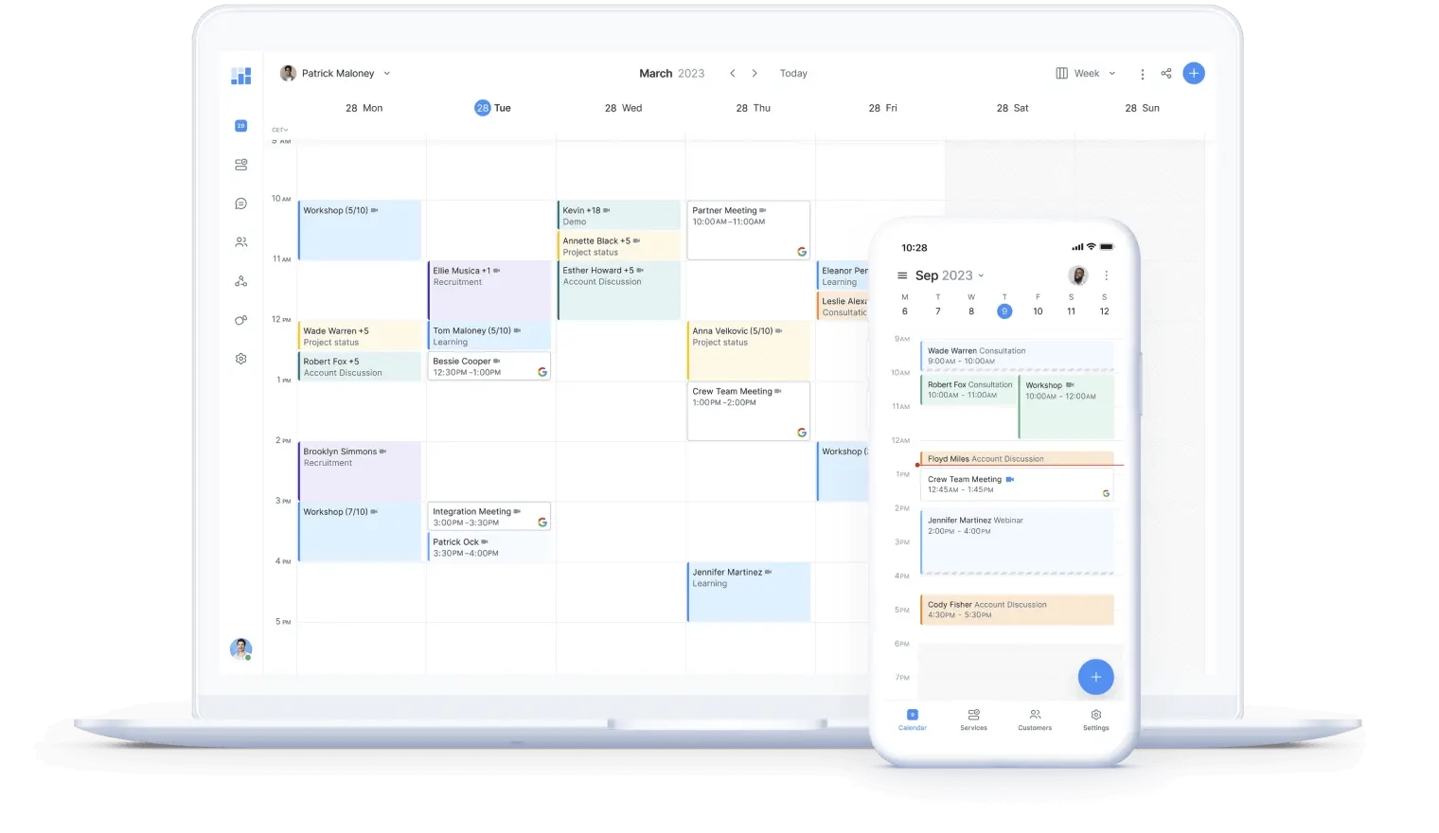Viewport: 1439px width, 833px height.
Task: Click the share icon in the laptop header
Action: click(1166, 73)
